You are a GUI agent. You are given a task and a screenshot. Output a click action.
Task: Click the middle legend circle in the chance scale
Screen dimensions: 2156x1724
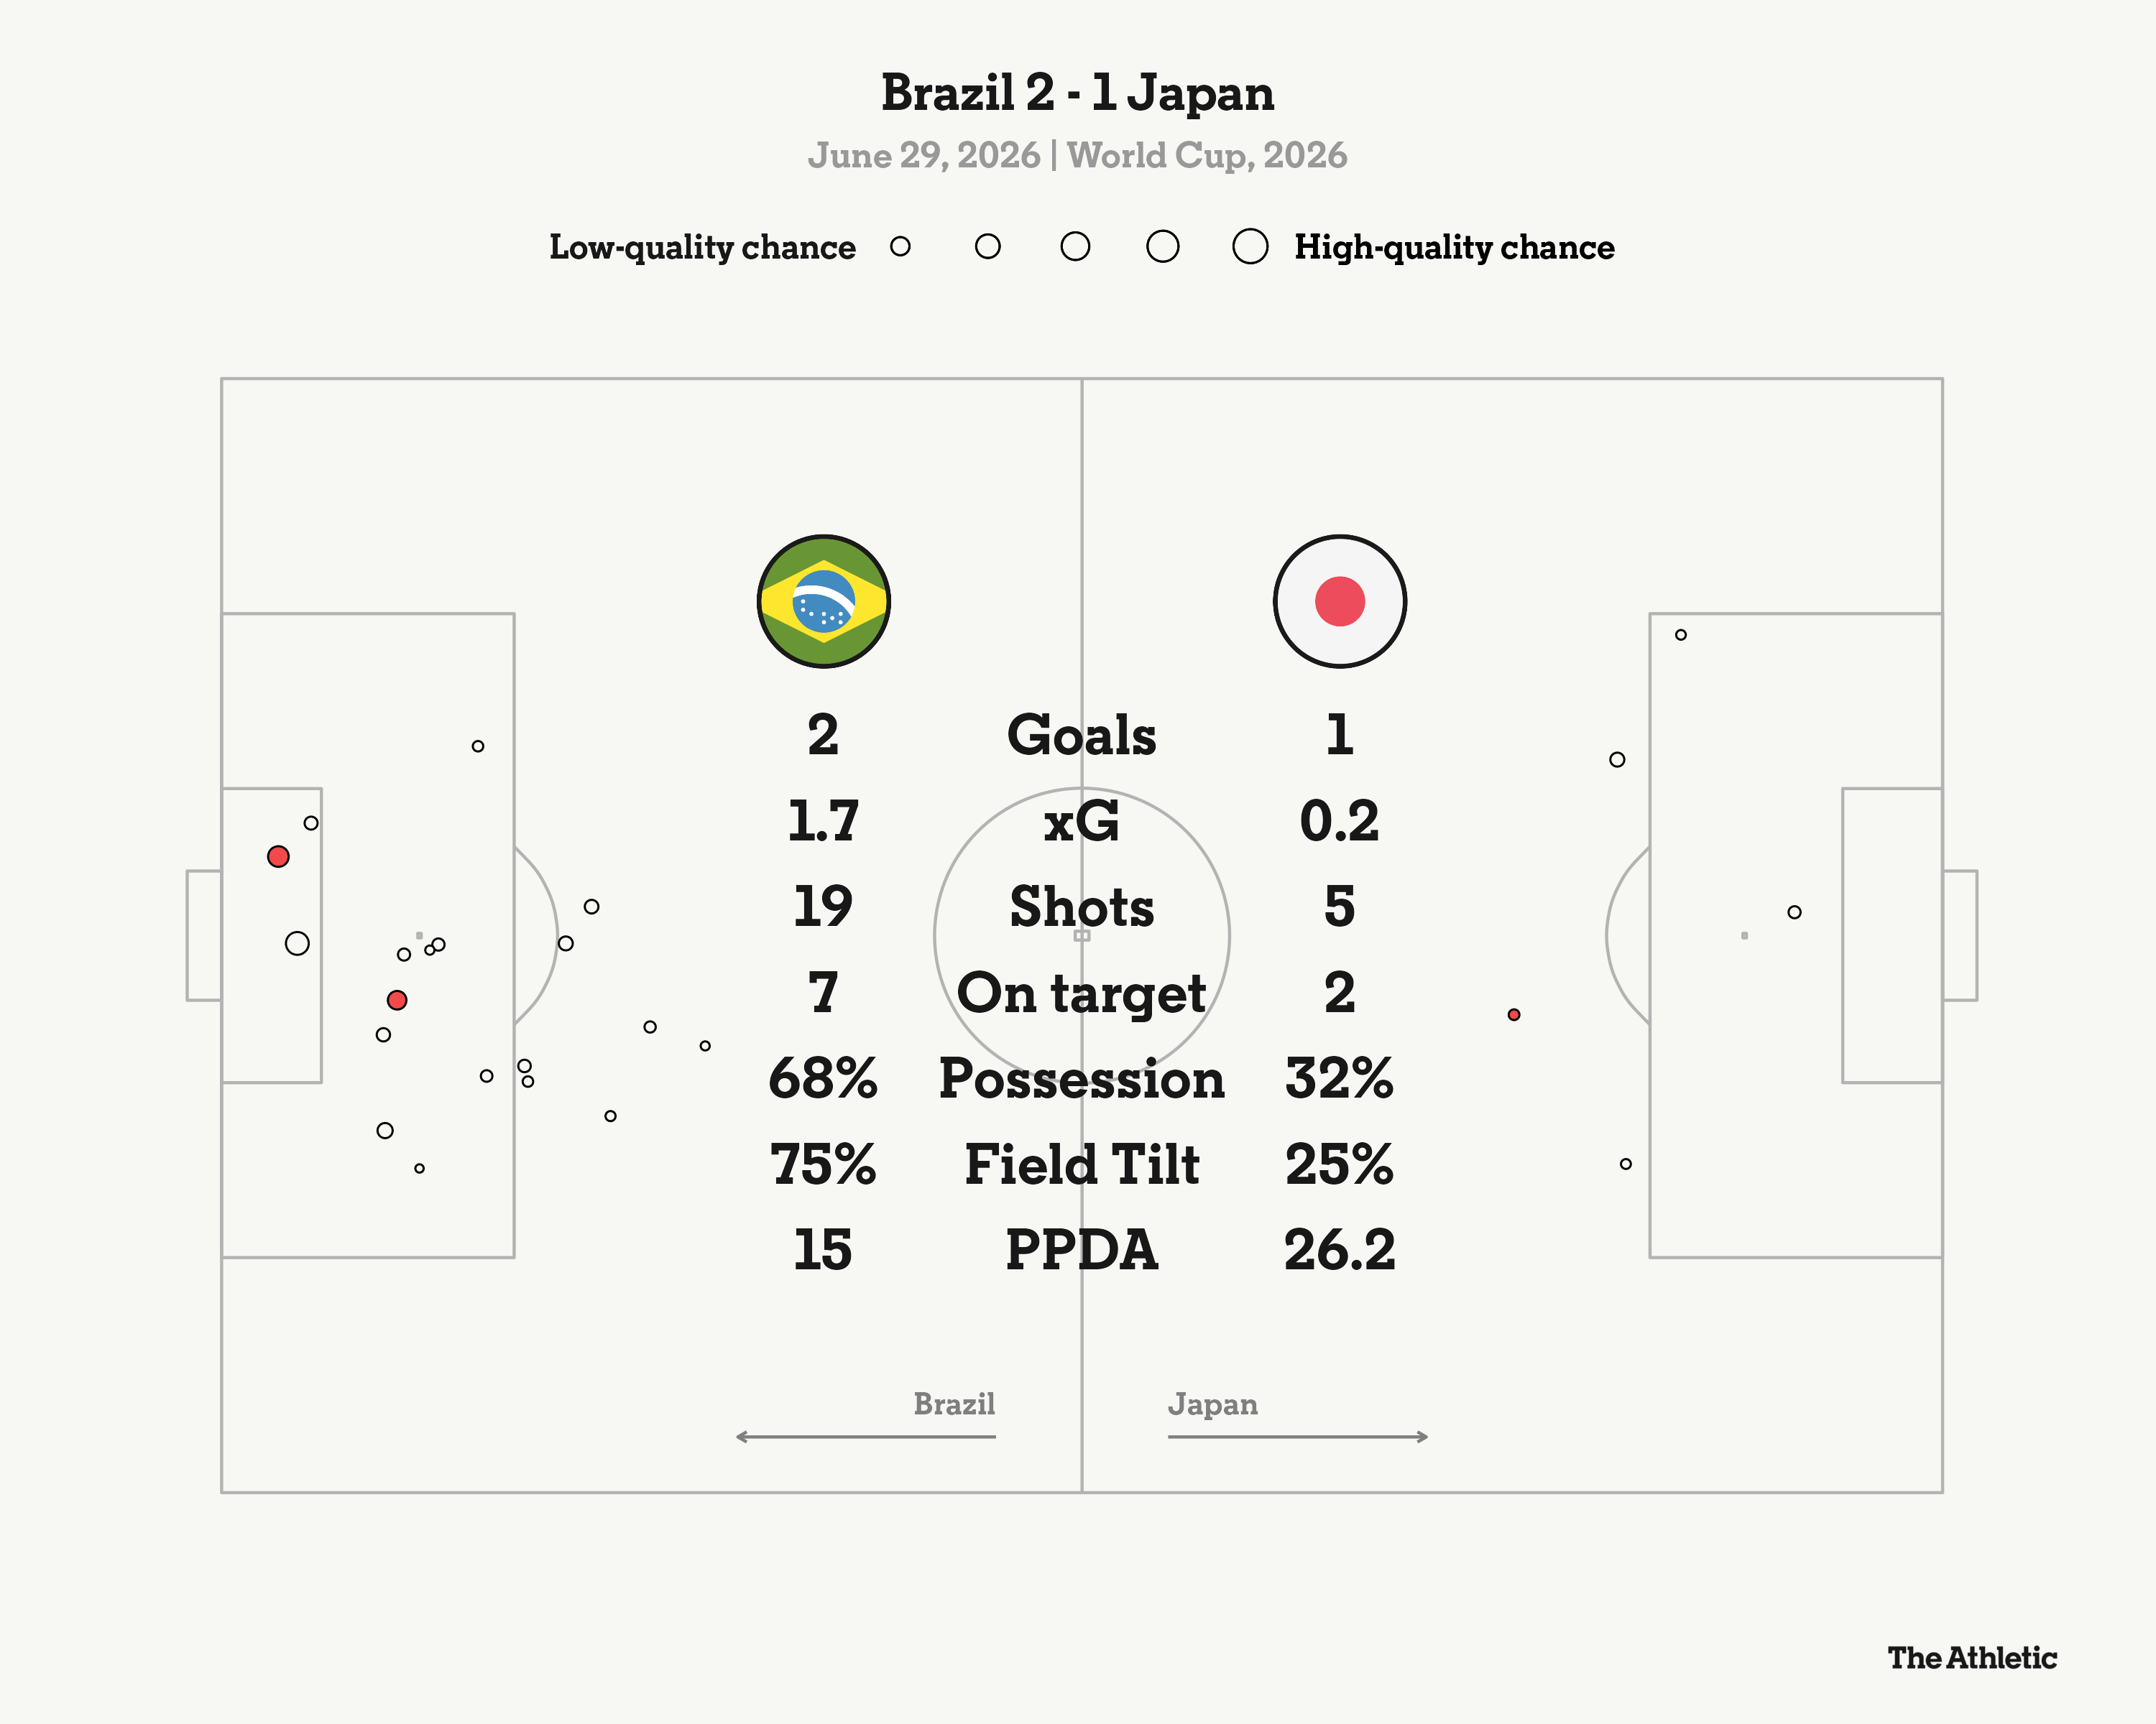pyautogui.click(x=1075, y=246)
